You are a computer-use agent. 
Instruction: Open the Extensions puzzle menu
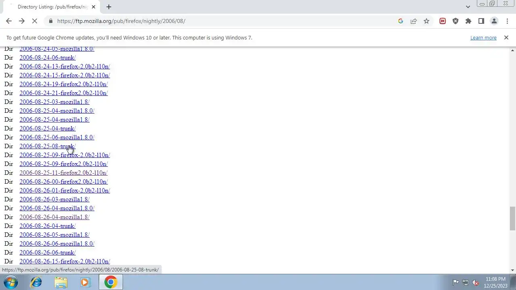[x=468, y=21]
